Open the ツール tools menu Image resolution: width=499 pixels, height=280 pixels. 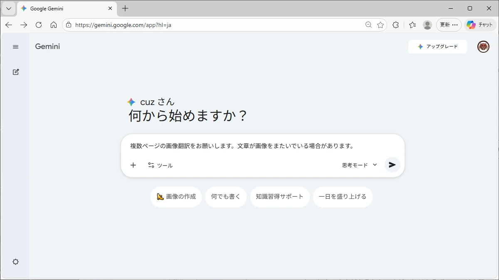point(160,165)
